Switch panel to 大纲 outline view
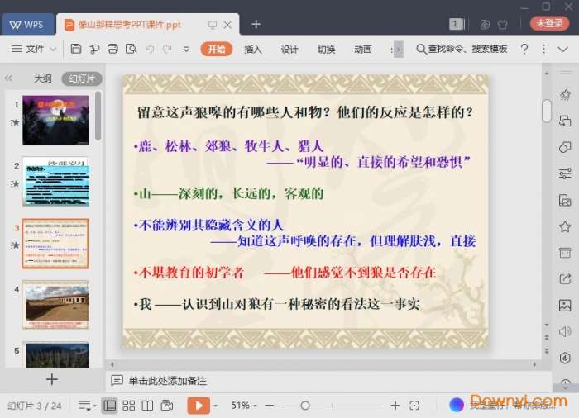The width and height of the screenshot is (579, 418). click(x=42, y=79)
